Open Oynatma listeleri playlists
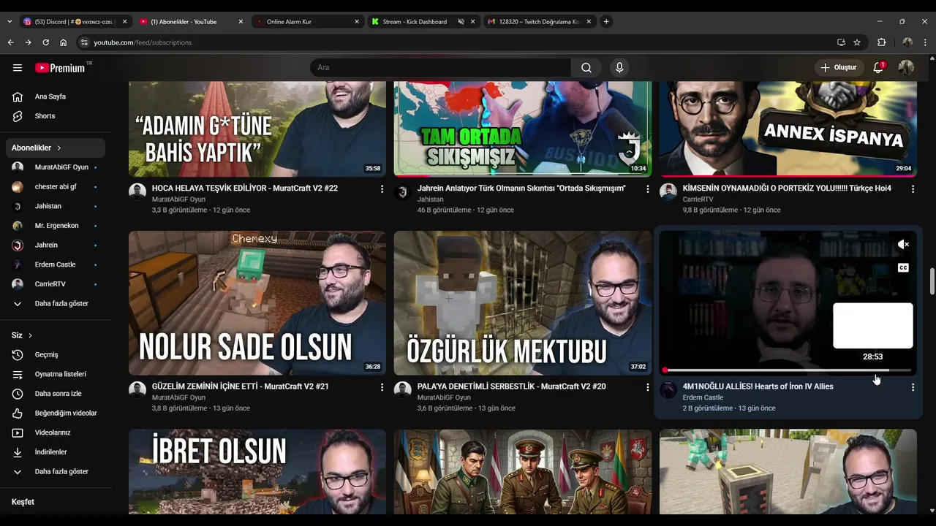The width and height of the screenshot is (936, 526). click(x=57, y=374)
